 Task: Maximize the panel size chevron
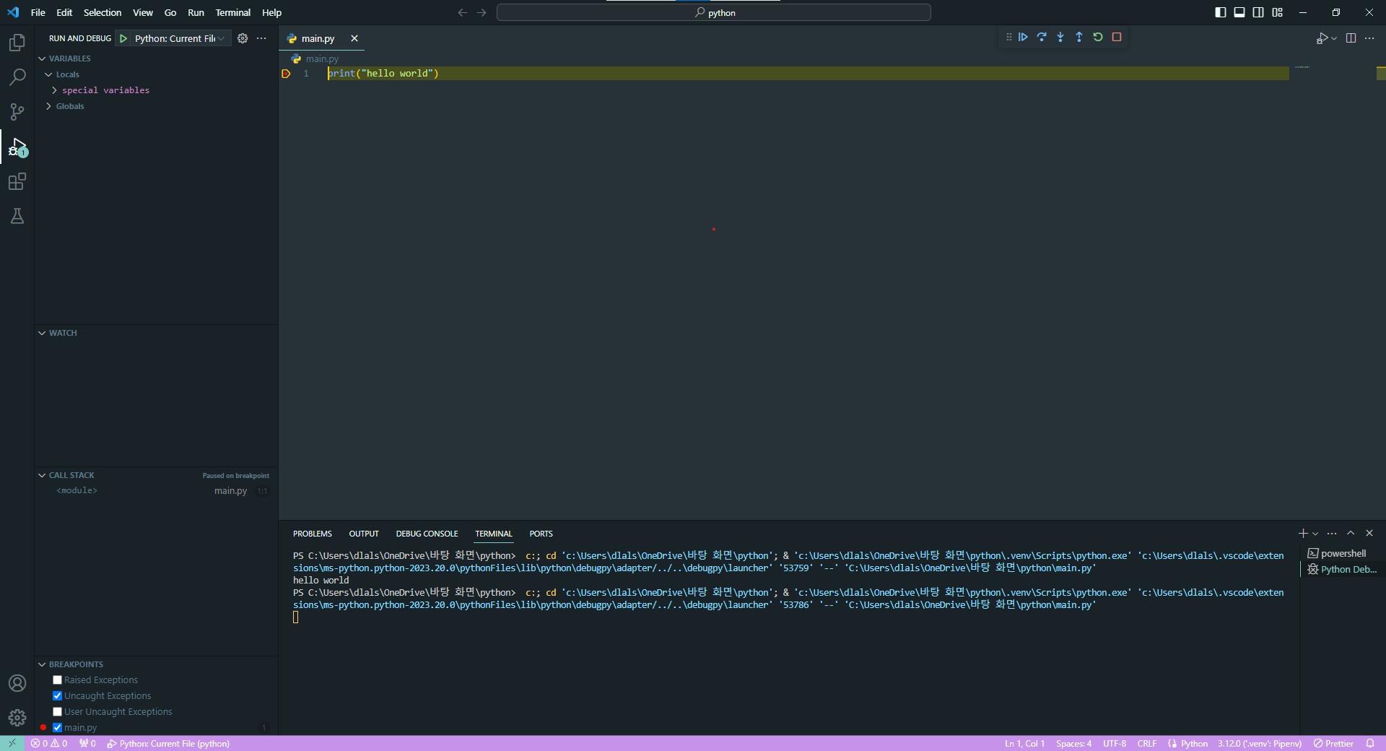click(x=1351, y=534)
